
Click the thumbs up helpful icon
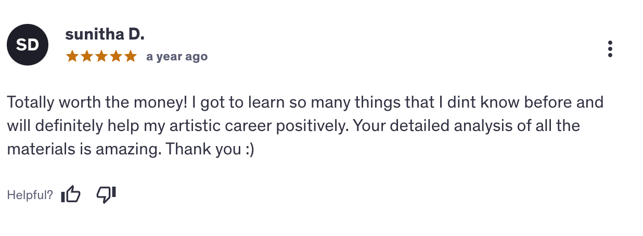(71, 195)
